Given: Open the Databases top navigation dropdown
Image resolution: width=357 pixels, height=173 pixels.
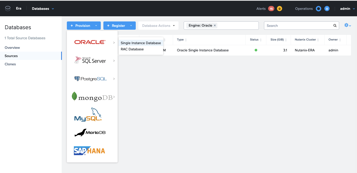Looking at the screenshot, I should pos(43,9).
